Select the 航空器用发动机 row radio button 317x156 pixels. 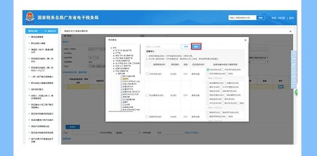tap(147, 95)
